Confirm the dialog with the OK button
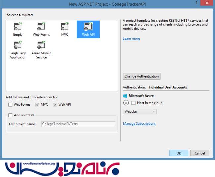Image resolution: width=215 pixels, height=177 pixels. (x=178, y=153)
